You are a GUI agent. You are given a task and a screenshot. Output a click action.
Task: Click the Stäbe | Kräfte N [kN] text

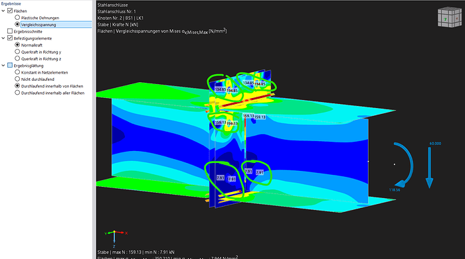point(118,25)
